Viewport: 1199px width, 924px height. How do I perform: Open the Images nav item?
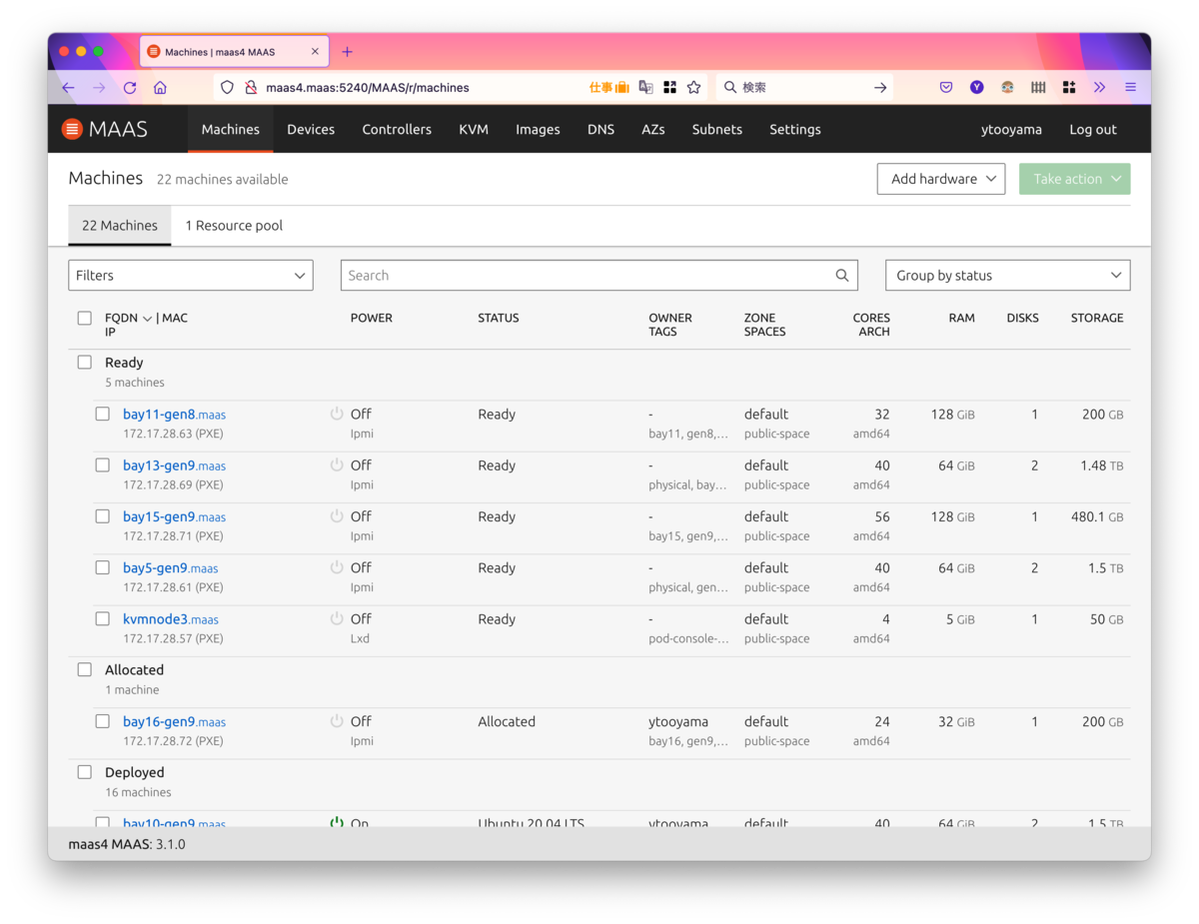click(538, 129)
